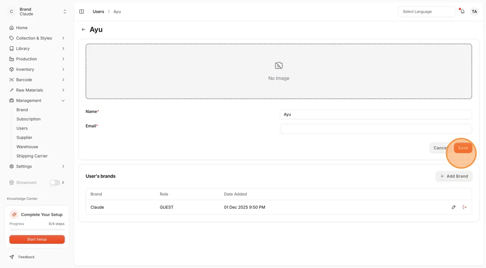Screen dimensions: 486x268
Task: Click the Complete Your Setup sparkle icon
Action: [x=14, y=214]
